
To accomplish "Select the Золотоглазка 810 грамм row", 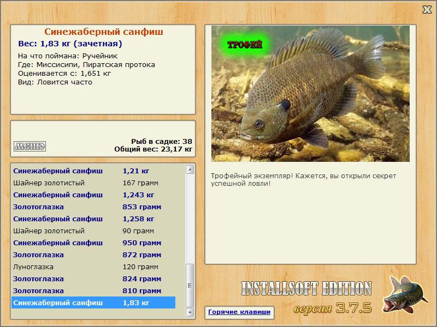I will 93,290.
